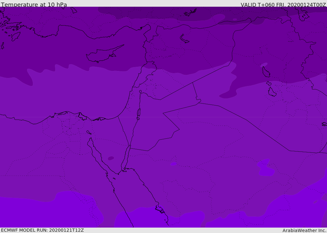Click the 'ArabiaWeather Inc.' credit text
Image resolution: width=327 pixels, height=233 pixels.
pyautogui.click(x=304, y=230)
